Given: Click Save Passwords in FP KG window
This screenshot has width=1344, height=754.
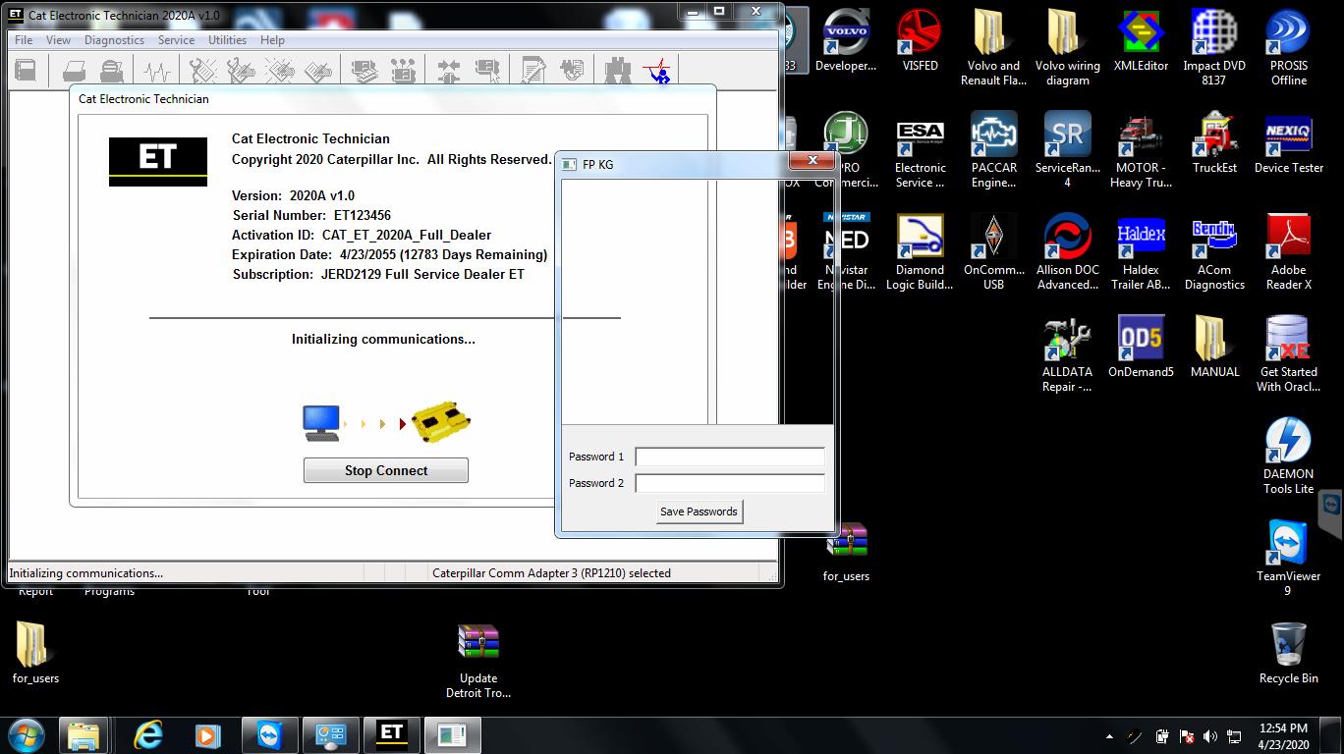Looking at the screenshot, I should 699,512.
